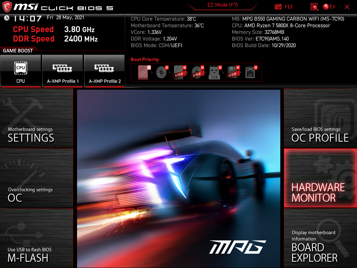
Task: Select the USB hard disk boot device
Action: click(180, 72)
